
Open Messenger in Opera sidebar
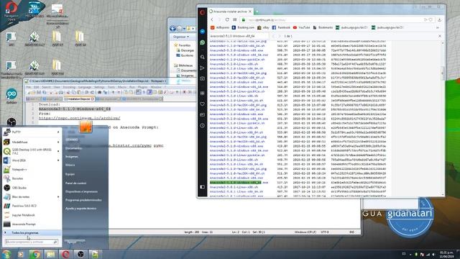point(203,32)
